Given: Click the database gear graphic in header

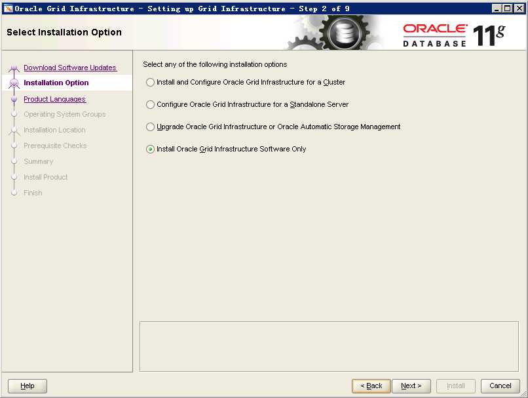Looking at the screenshot, I should pos(344,33).
